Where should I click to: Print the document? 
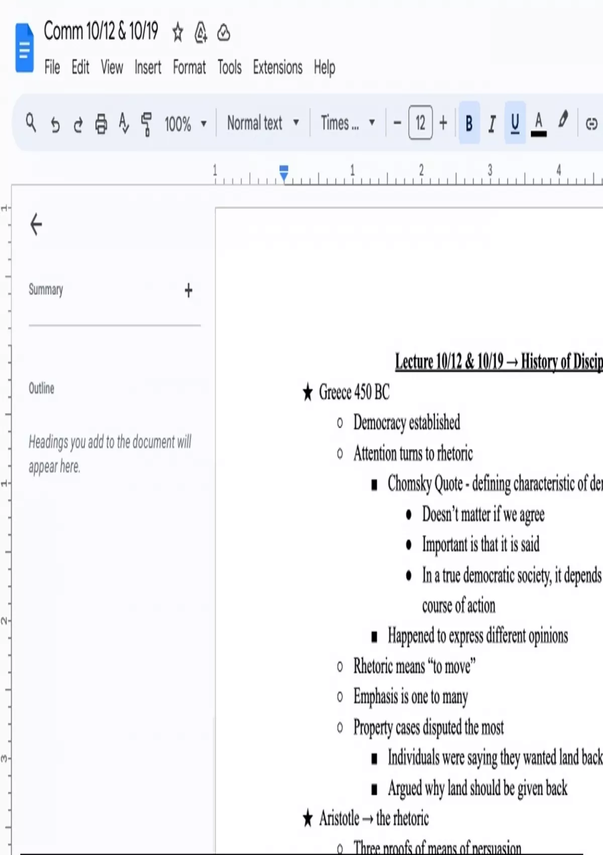101,124
